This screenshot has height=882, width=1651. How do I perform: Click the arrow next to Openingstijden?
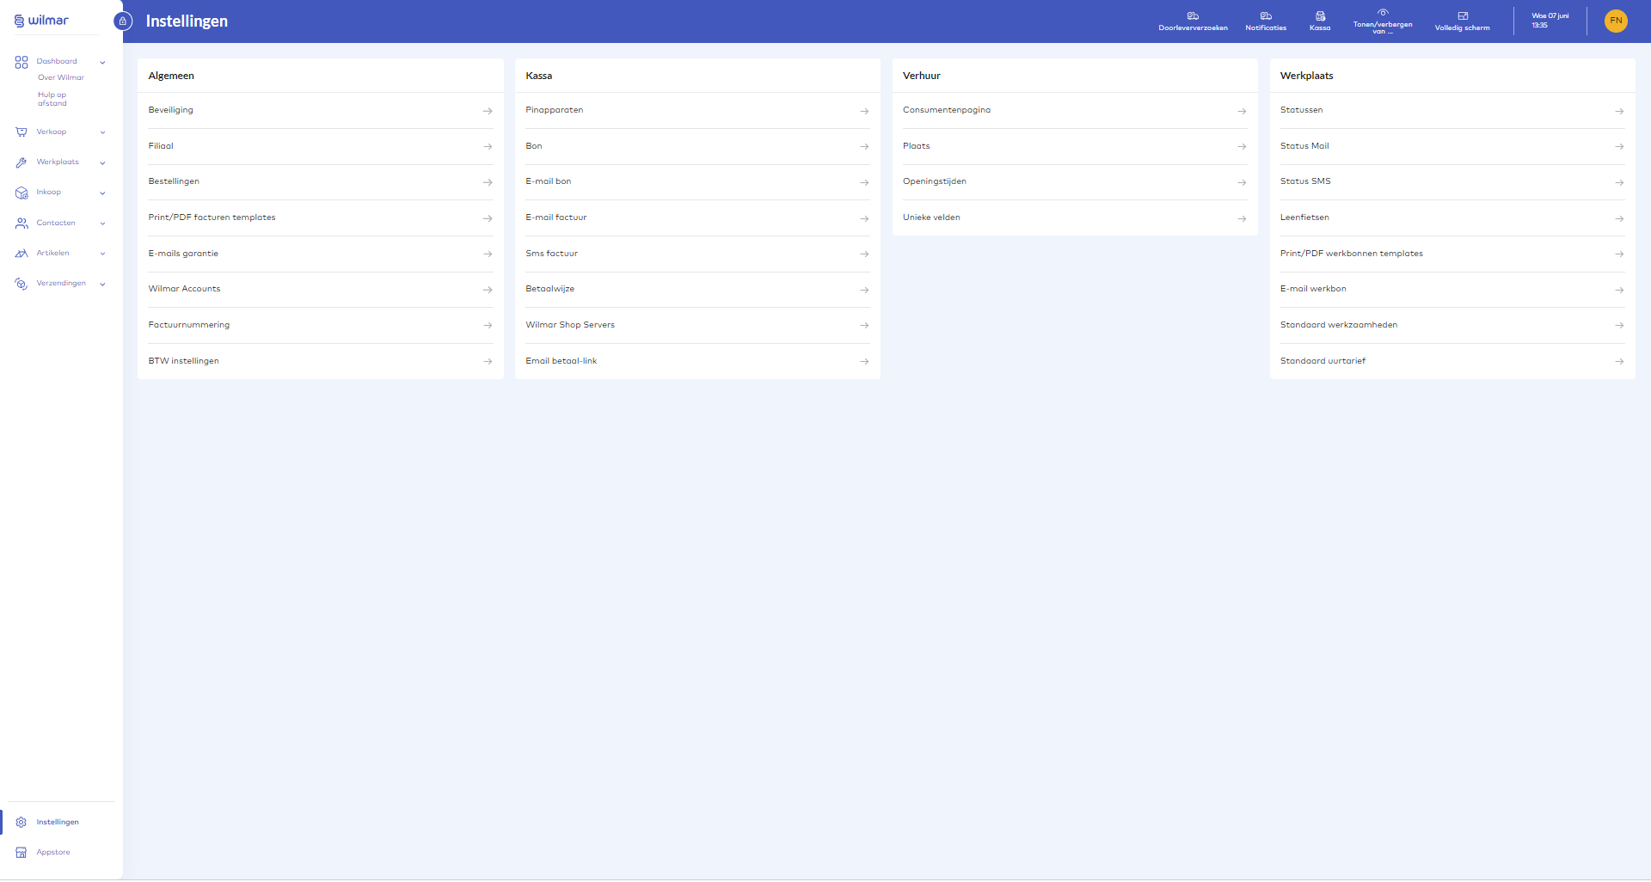pos(1241,182)
